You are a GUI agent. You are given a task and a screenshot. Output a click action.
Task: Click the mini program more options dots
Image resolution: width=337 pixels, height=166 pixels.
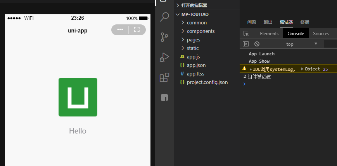[120, 30]
